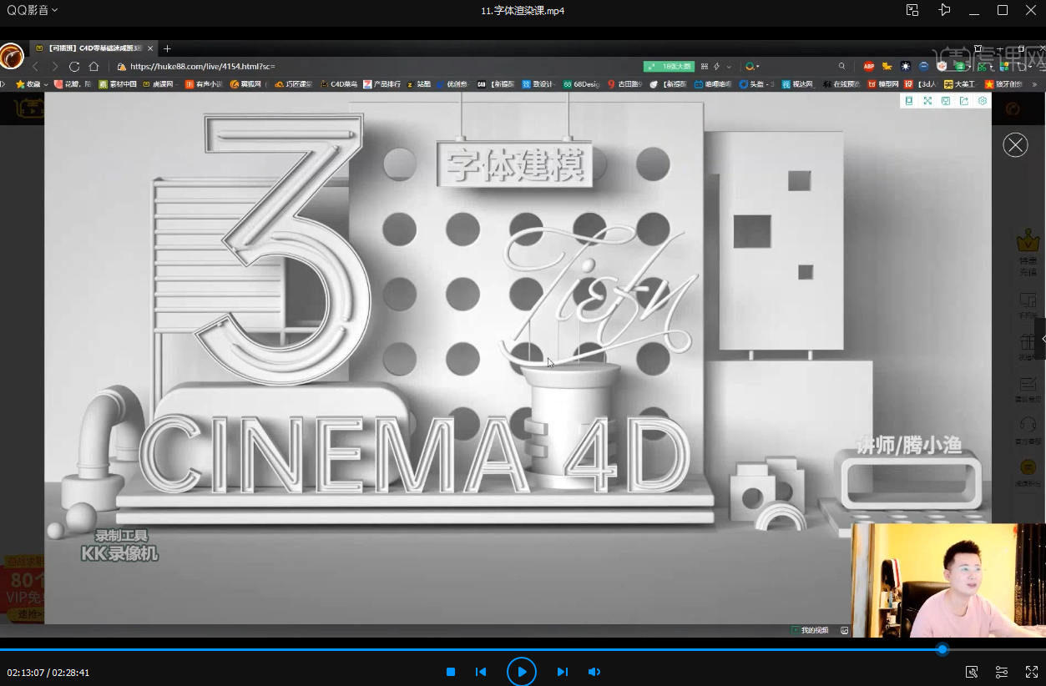The image size is (1046, 686).
Task: Enter fullscreen mode in the player
Action: tap(1030, 672)
